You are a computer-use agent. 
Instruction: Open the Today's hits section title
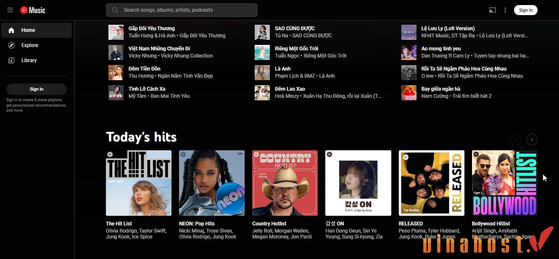click(x=141, y=136)
